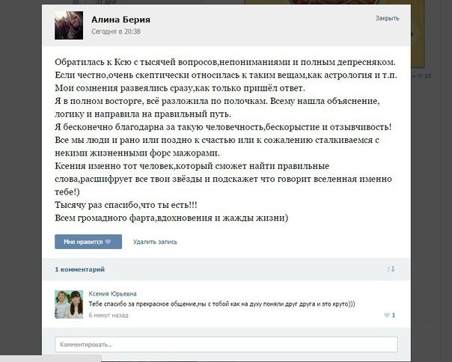This screenshot has width=452, height=362.
Task: Open the commenter name Ксения Юрьевна
Action: 112,294
